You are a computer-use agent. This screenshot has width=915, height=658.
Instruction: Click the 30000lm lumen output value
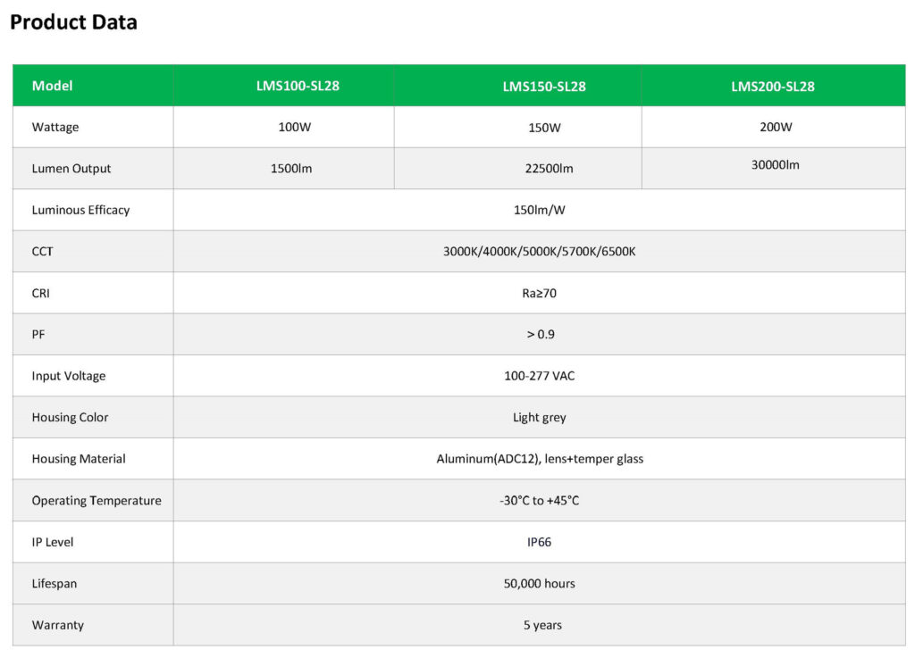pyautogui.click(x=775, y=165)
